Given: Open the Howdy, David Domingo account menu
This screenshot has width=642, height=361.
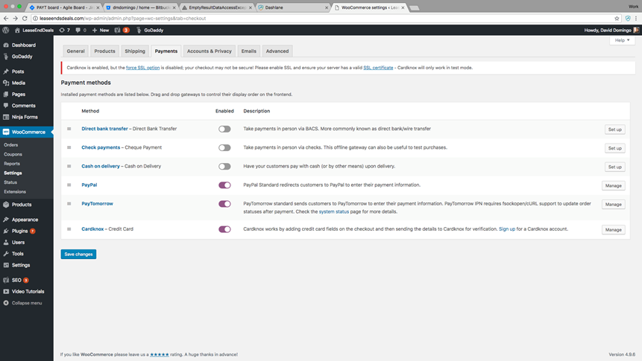Looking at the screenshot, I should 611,30.
